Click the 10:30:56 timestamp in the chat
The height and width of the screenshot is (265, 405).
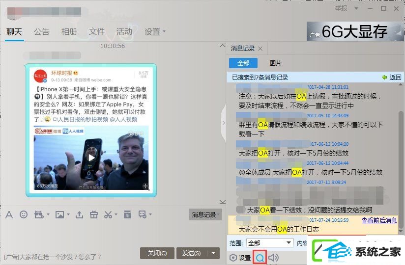(113, 46)
